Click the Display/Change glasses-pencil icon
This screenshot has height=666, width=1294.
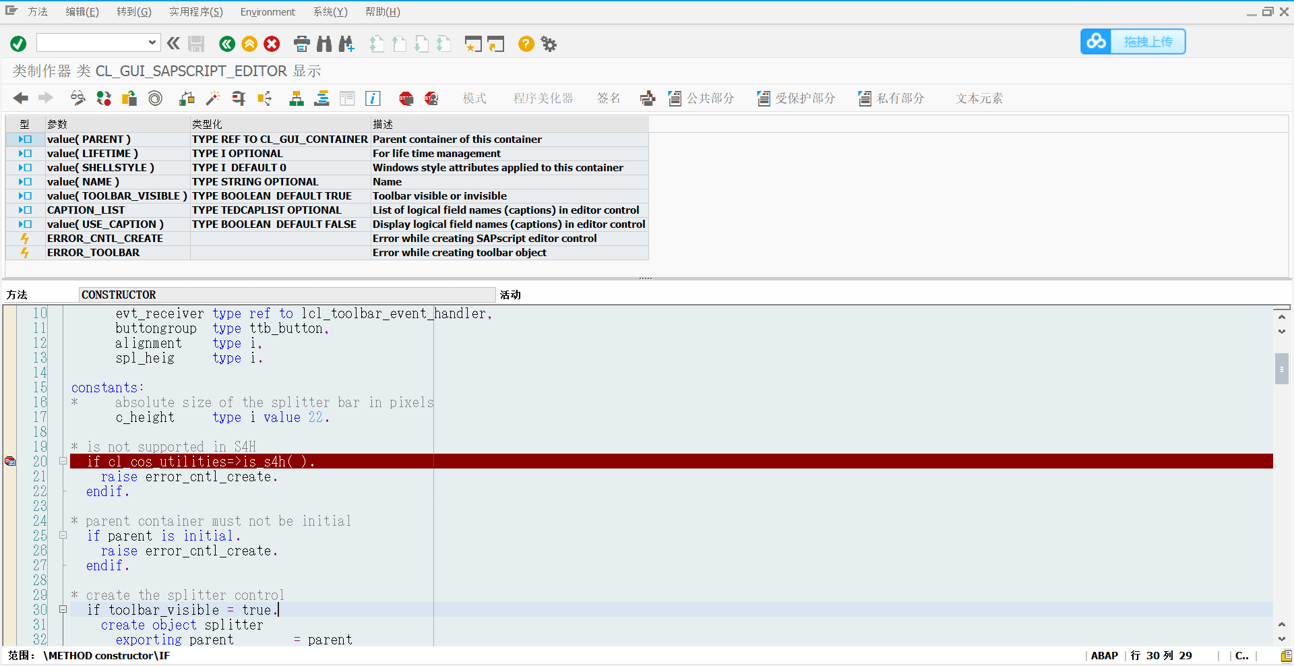(x=78, y=98)
